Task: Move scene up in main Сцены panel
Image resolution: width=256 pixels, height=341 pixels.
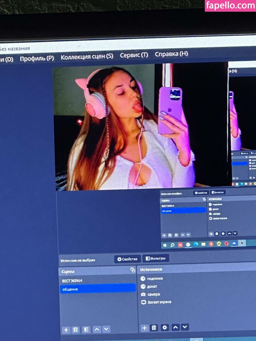Action: click(x=97, y=329)
